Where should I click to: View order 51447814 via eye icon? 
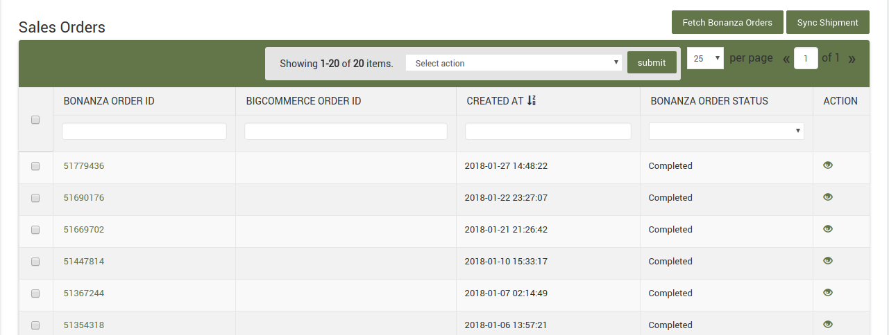pos(827,261)
